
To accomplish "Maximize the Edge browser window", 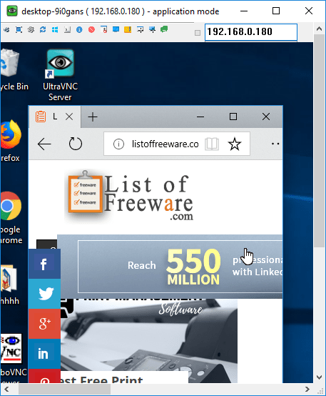I will point(233,117).
